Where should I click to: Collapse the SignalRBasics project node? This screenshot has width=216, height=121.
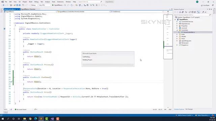(175, 19)
